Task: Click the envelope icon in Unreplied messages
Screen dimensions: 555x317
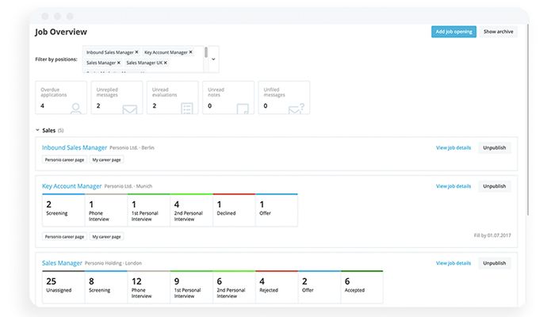Action: (130, 109)
